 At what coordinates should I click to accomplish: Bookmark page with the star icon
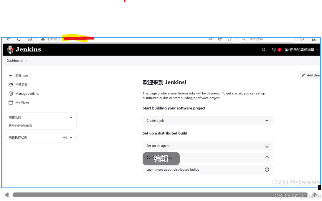229,39
